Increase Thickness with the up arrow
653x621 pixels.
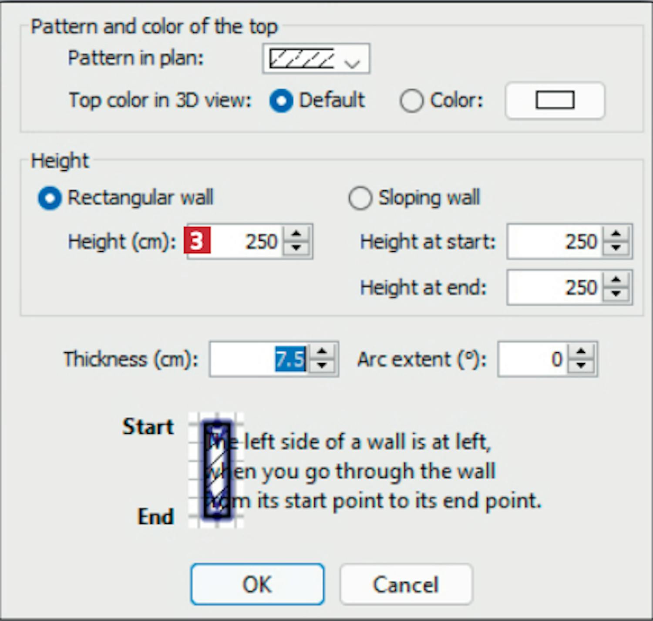point(322,352)
